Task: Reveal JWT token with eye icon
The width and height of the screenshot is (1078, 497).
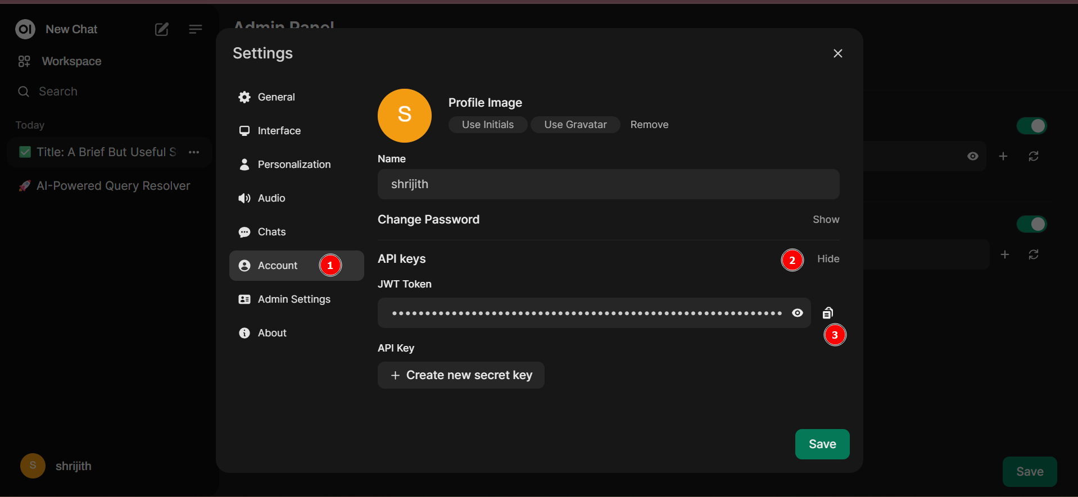Action: coord(797,313)
